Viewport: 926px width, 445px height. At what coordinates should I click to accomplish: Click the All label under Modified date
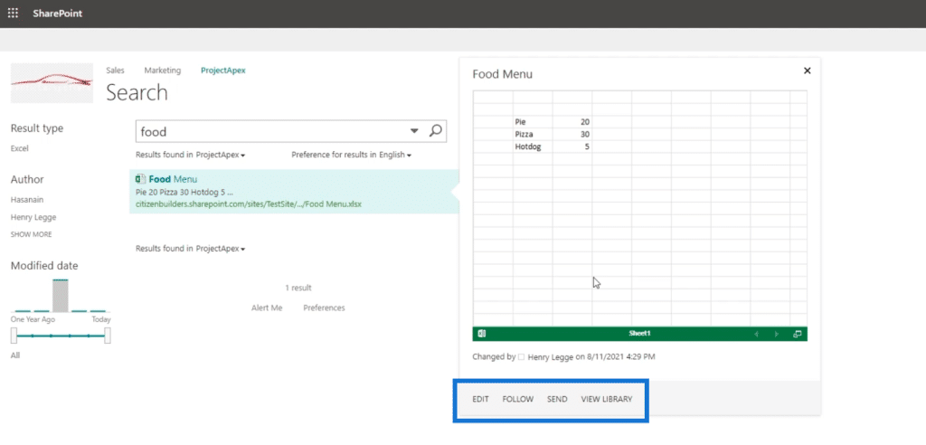(x=15, y=355)
